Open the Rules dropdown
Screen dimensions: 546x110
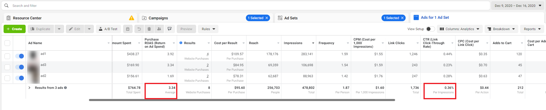click(208, 29)
